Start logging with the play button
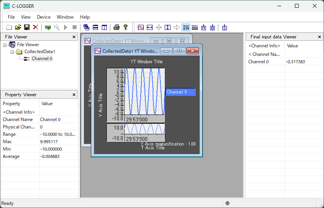This screenshot has height=208, width=324. [x=66, y=27]
